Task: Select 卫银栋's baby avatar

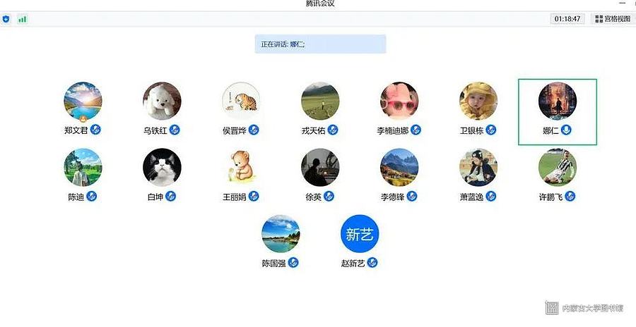Action: pyautogui.click(x=478, y=101)
